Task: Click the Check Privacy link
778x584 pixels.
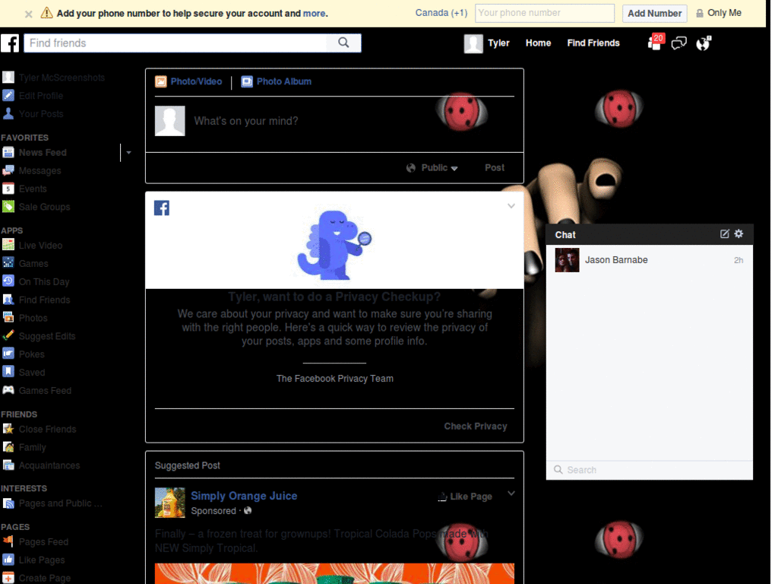Action: 476,427
